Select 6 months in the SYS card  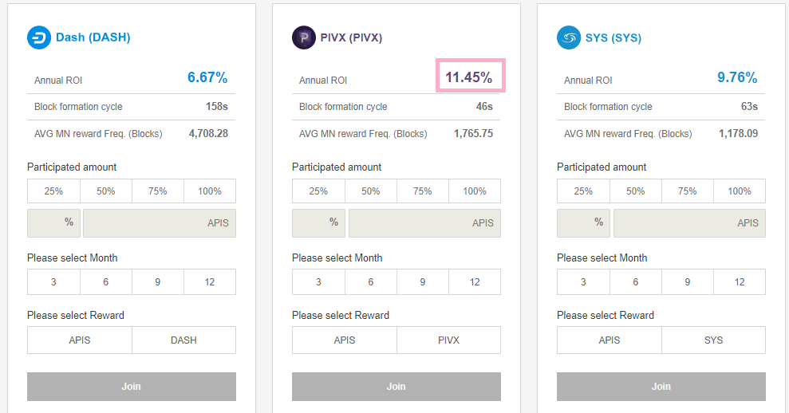click(x=636, y=282)
